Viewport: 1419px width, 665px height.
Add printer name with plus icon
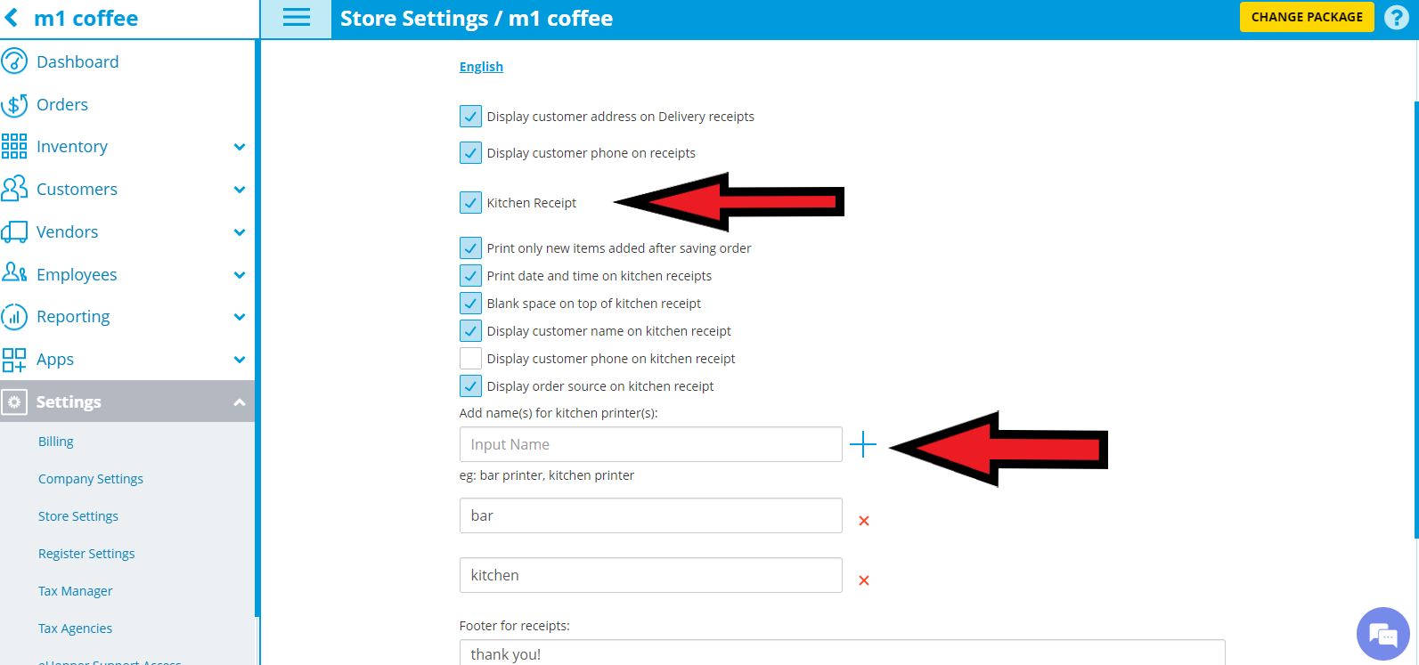pos(863,444)
